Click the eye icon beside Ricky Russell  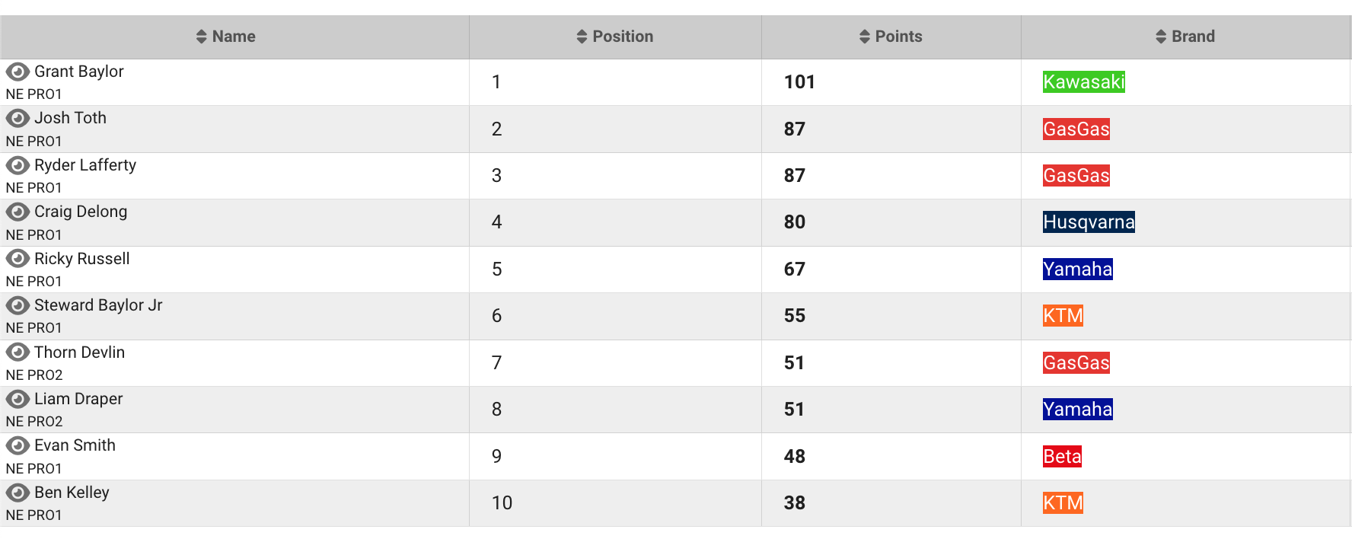(x=18, y=259)
